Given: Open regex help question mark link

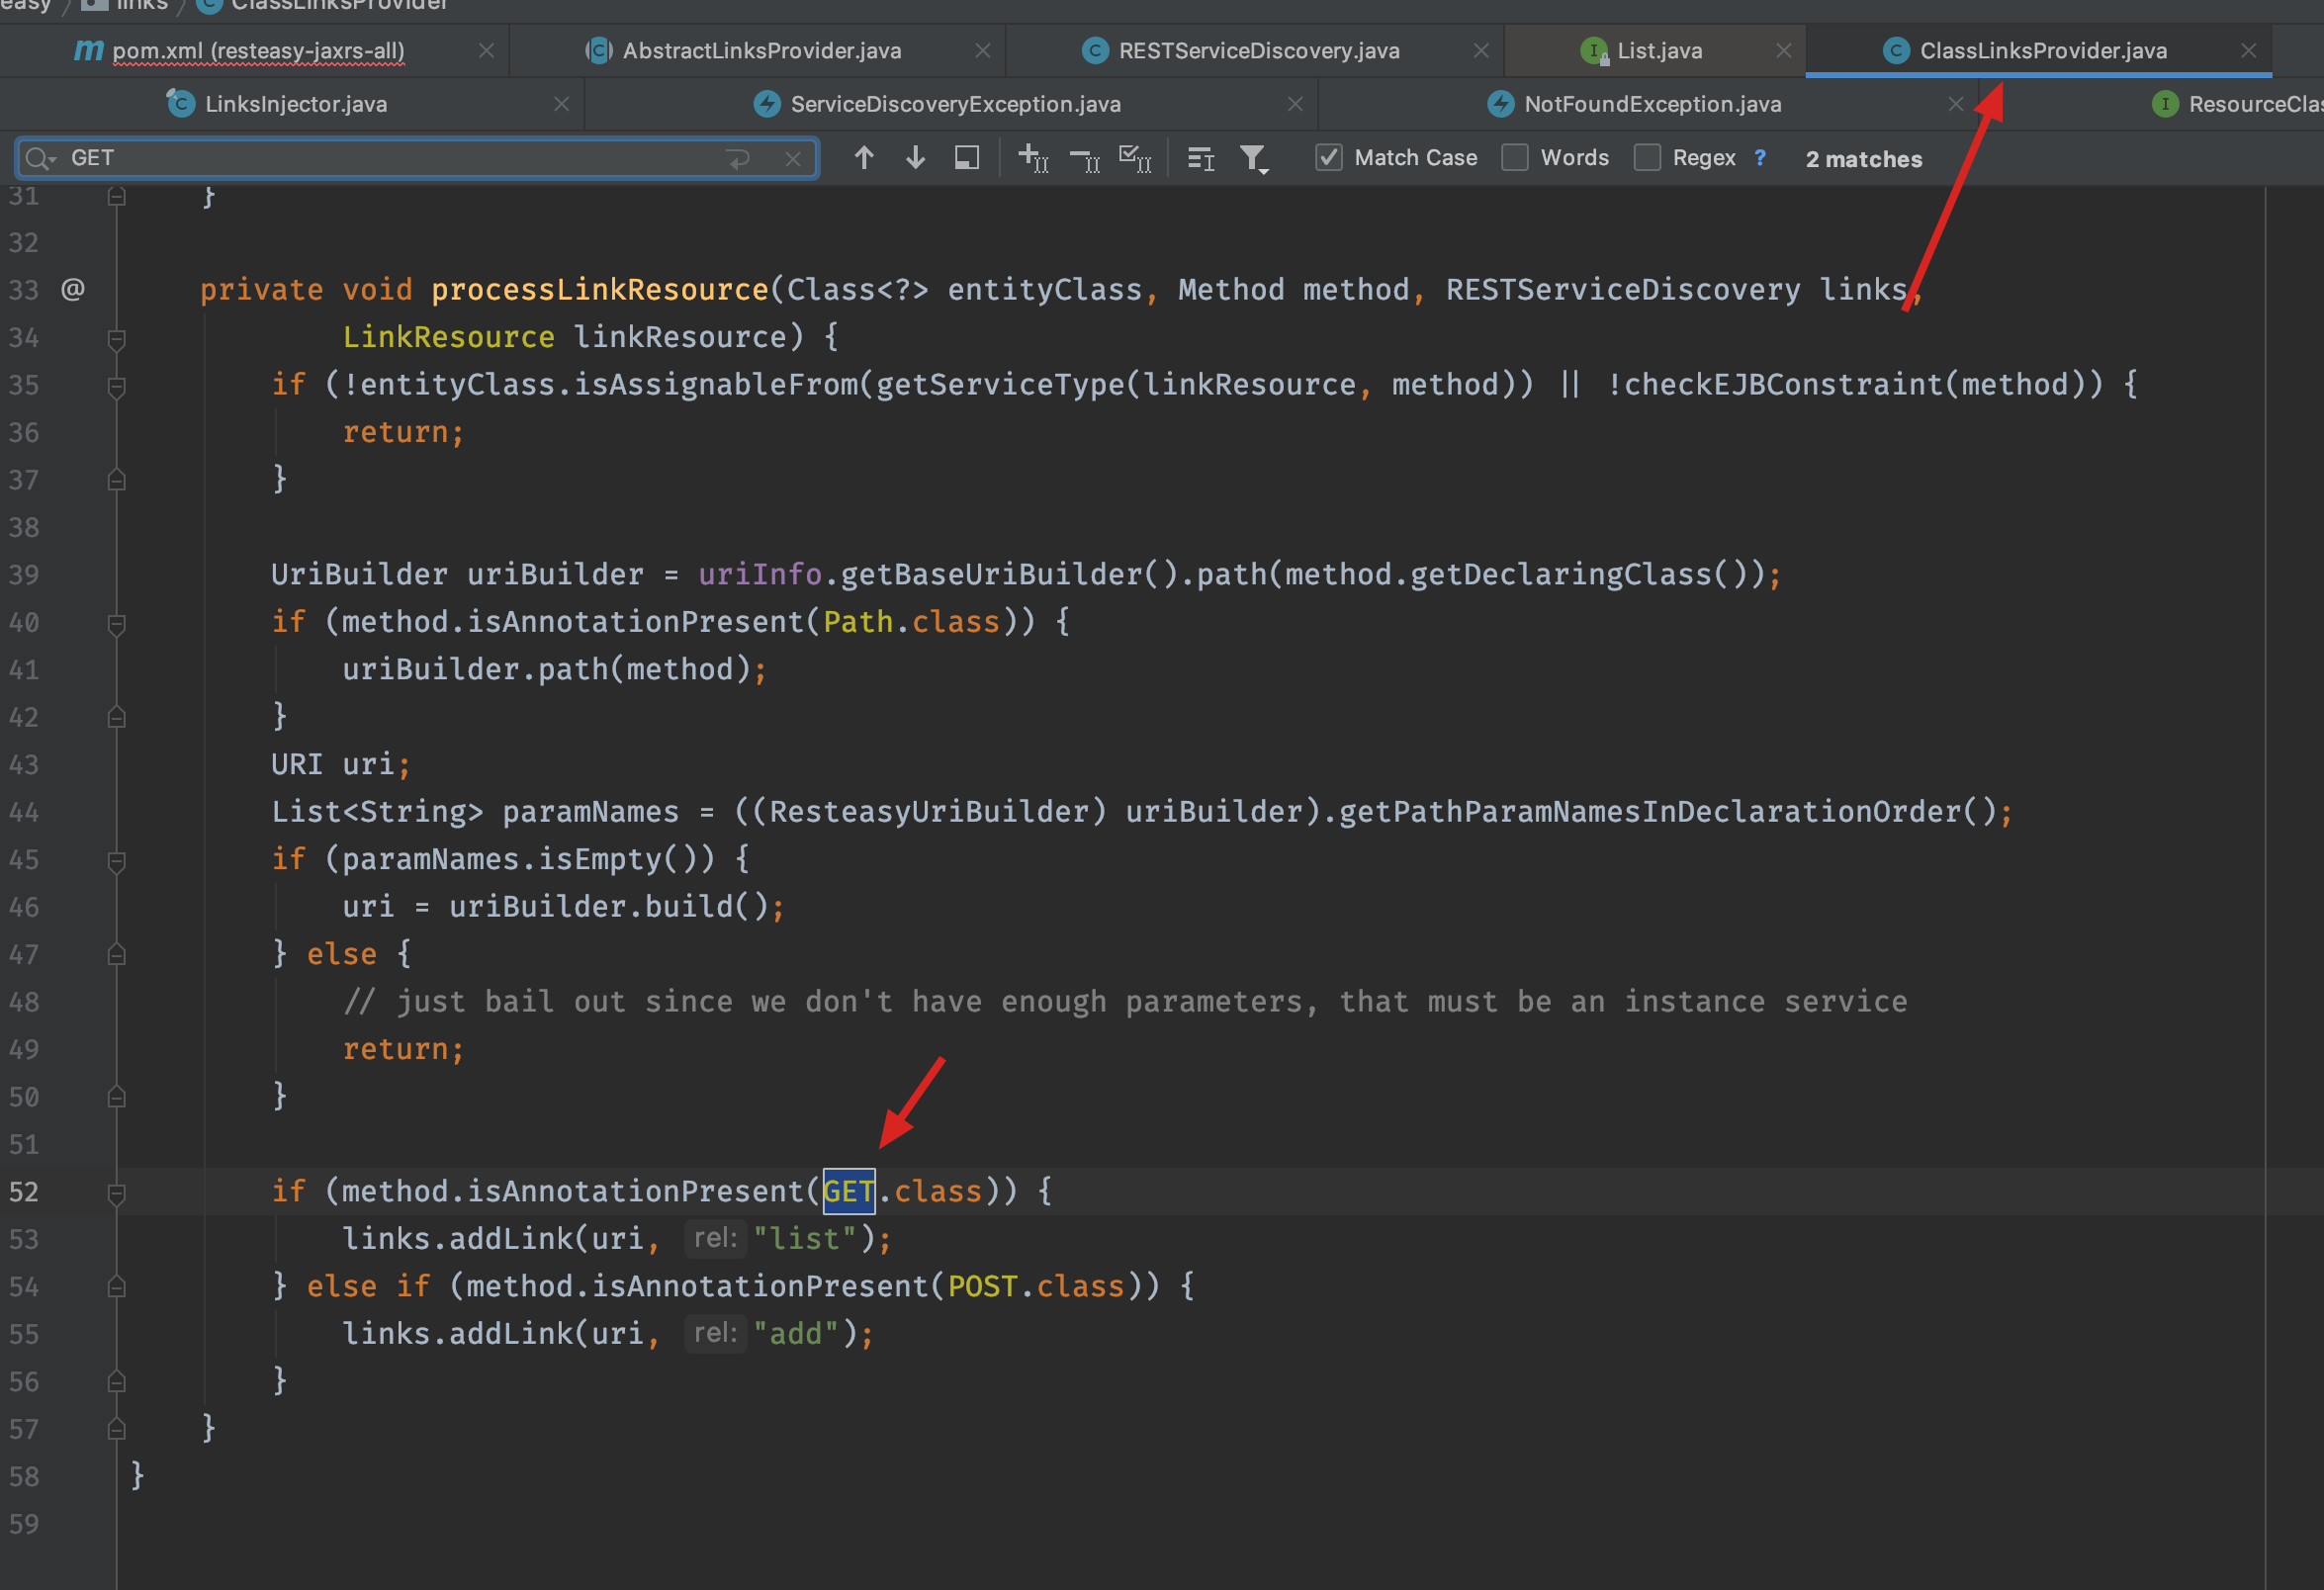Looking at the screenshot, I should tap(1760, 158).
